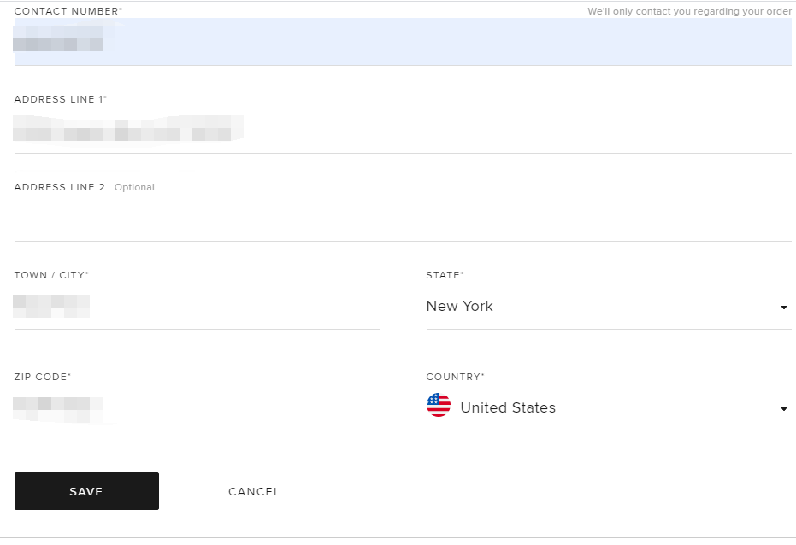Click the ZIP CODE label

point(43,377)
